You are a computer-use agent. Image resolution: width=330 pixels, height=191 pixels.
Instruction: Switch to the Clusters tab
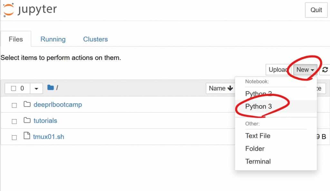pyautogui.click(x=95, y=39)
